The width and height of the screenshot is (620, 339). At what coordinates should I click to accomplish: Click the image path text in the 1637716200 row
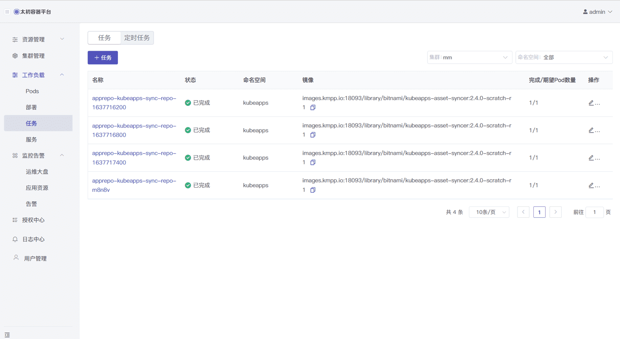coord(407,103)
